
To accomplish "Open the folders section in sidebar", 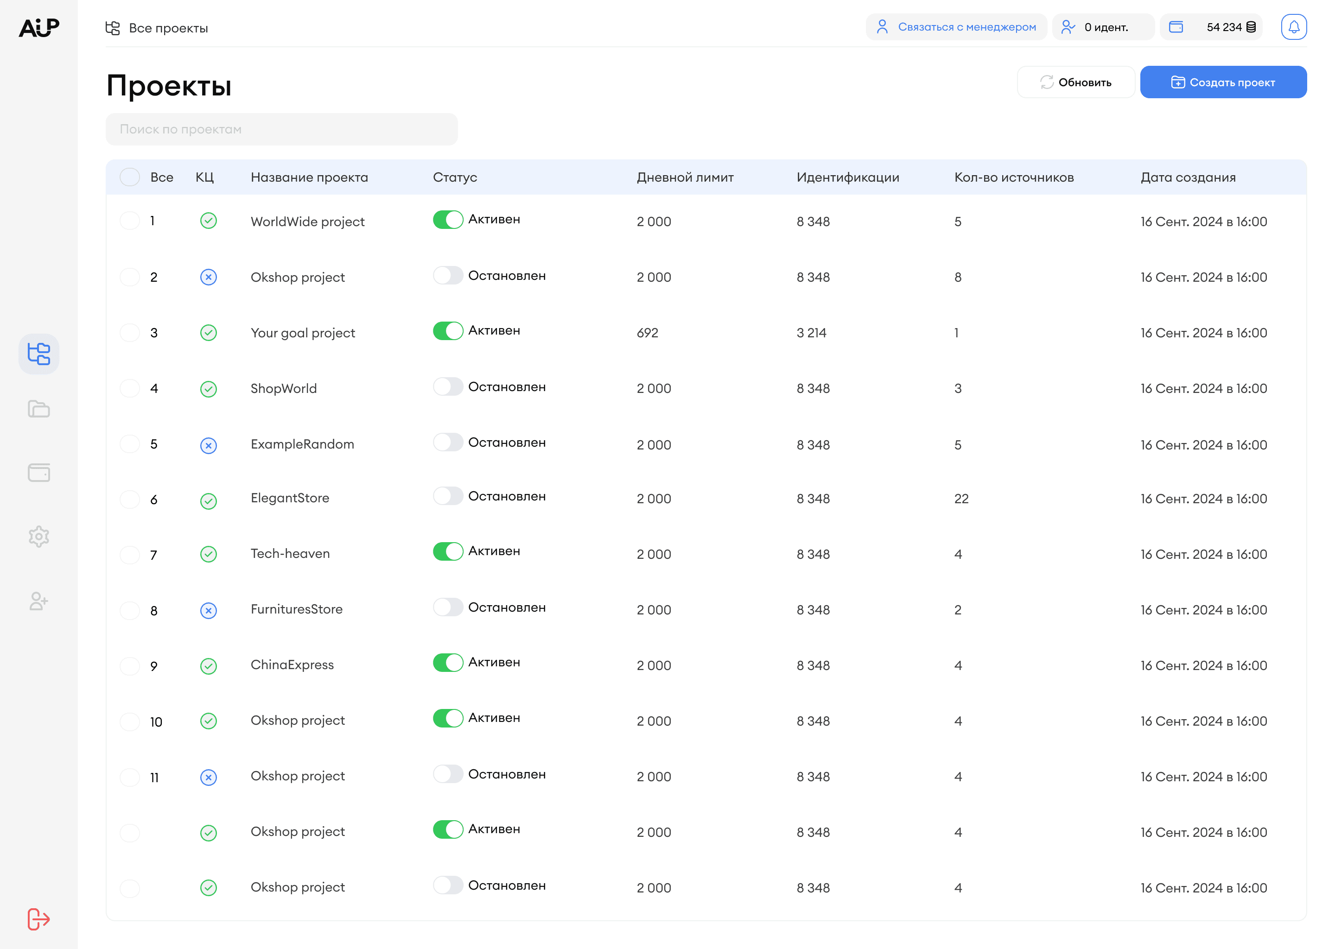I will [38, 408].
